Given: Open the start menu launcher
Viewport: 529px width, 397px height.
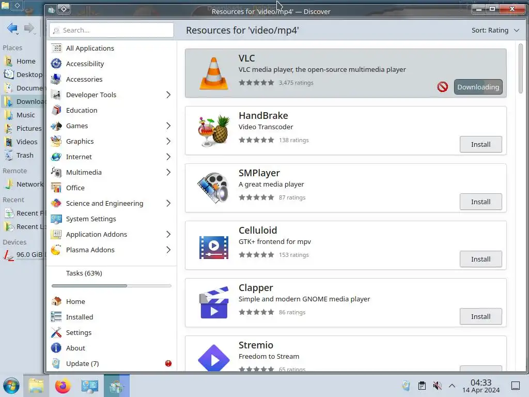Looking at the screenshot, I should pyautogui.click(x=11, y=386).
